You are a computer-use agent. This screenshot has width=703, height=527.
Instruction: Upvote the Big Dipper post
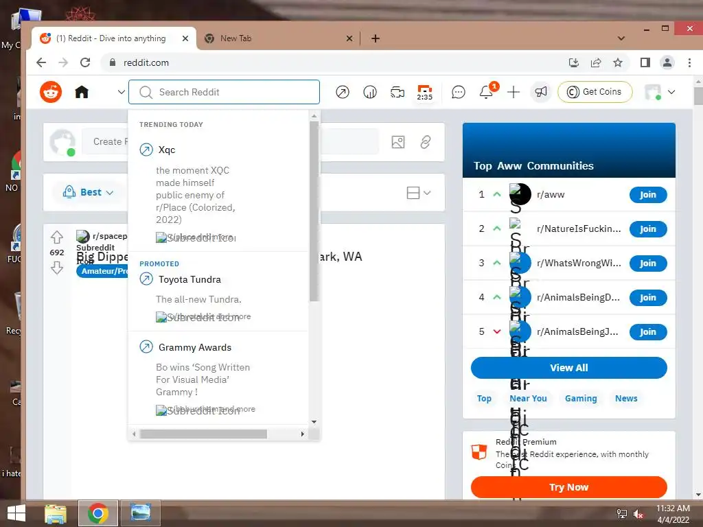tap(57, 237)
